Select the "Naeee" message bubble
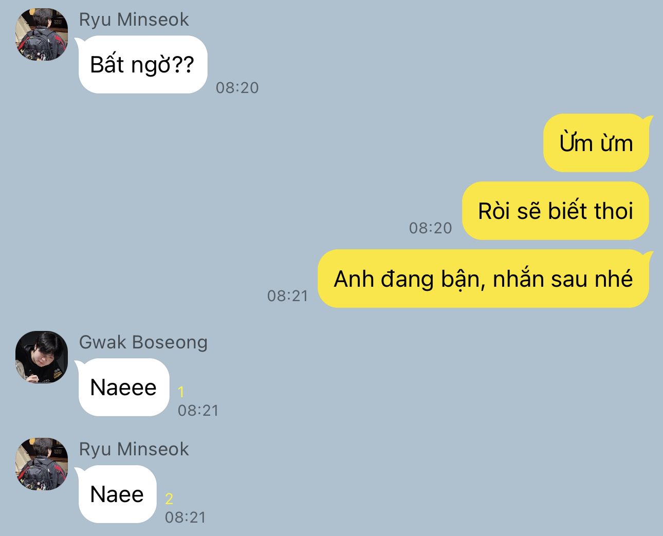Viewport: 663px width, 536px height. (123, 387)
